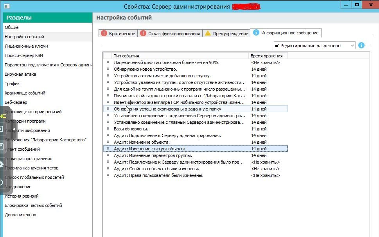Click the bullet icon beside "Аудит: Права пользователя были изменены."
The height and width of the screenshot is (237, 379).
pos(108,175)
